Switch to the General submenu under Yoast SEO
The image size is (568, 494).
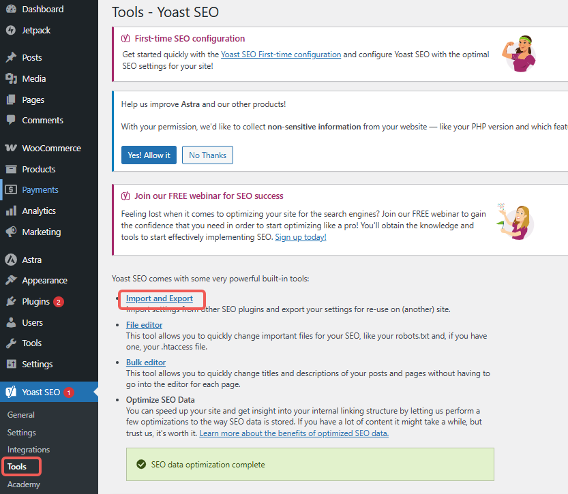click(x=20, y=414)
